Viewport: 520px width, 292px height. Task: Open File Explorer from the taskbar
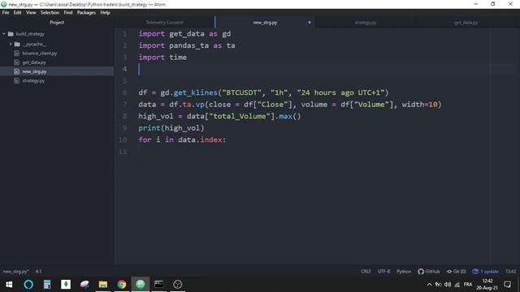(x=103, y=285)
